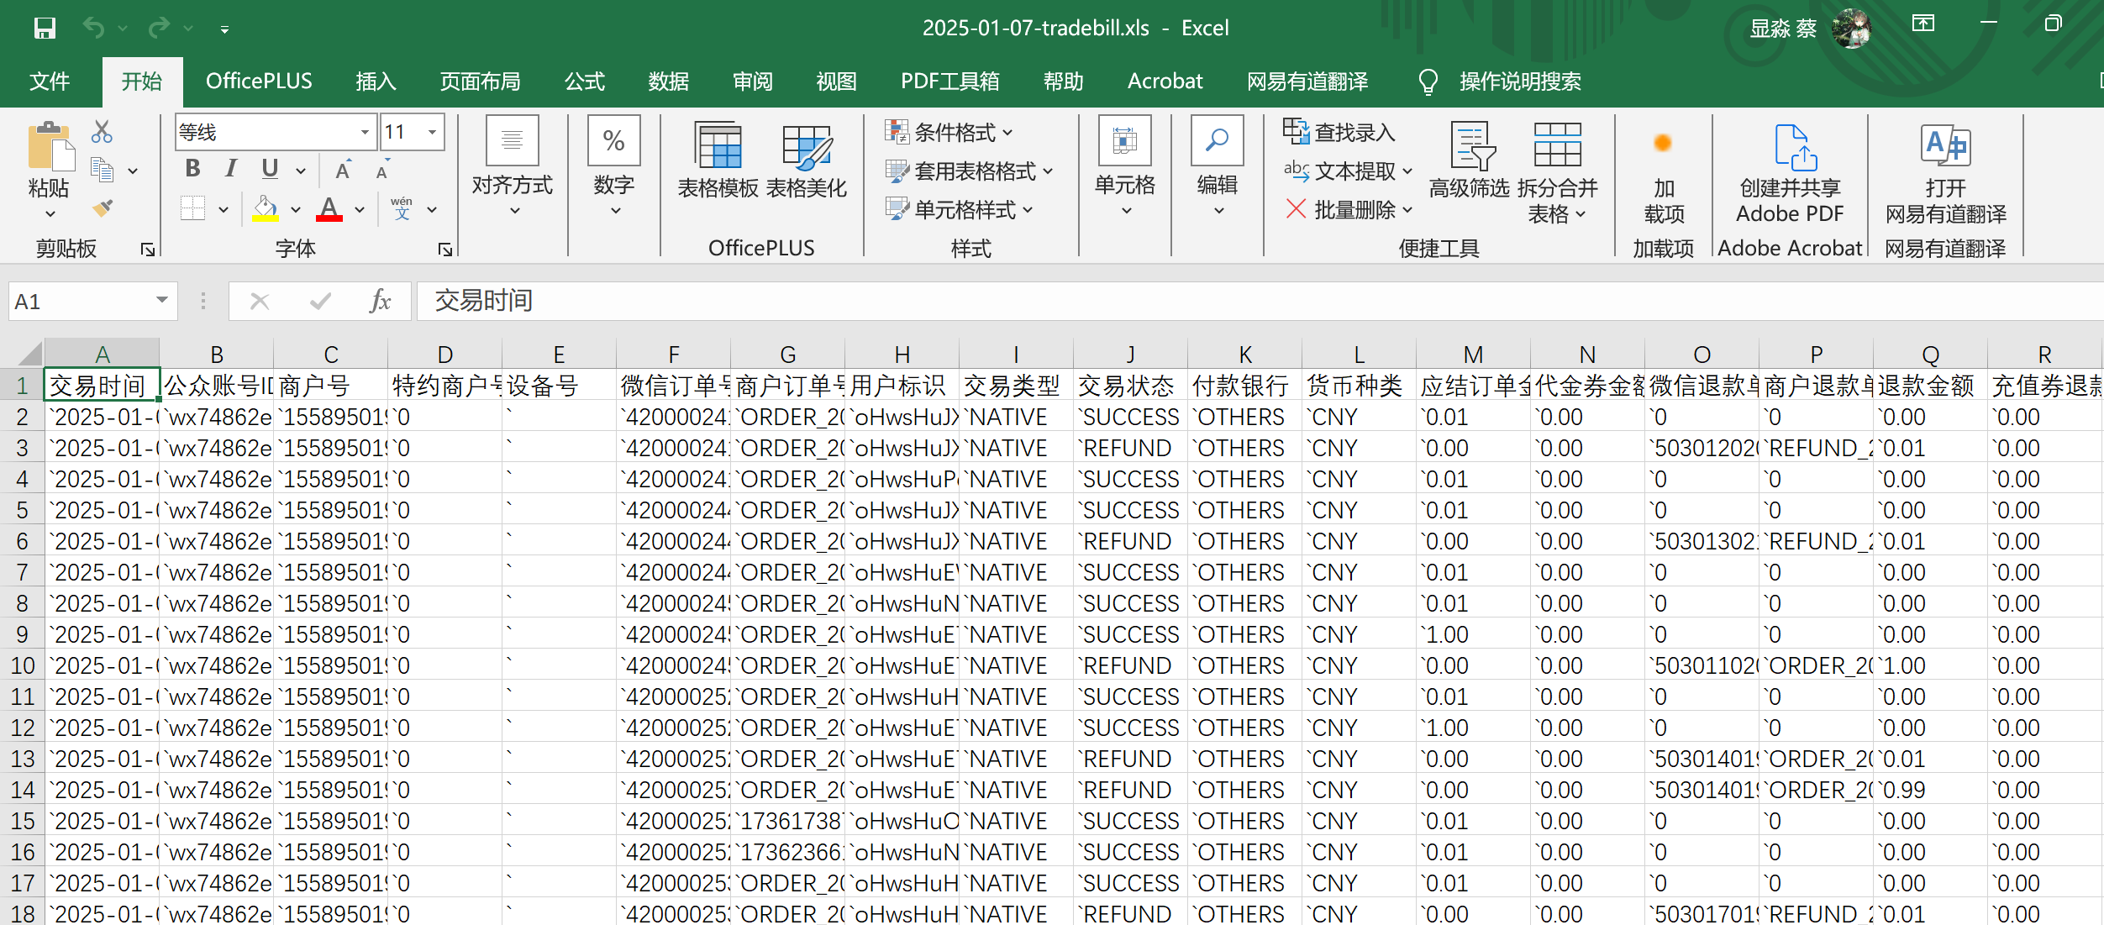The image size is (2104, 925).
Task: Apply the red font color swatch
Action: pyautogui.click(x=329, y=209)
